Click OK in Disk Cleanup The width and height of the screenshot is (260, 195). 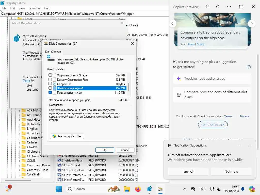(105, 150)
